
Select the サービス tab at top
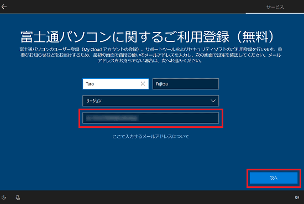pyautogui.click(x=275, y=7)
